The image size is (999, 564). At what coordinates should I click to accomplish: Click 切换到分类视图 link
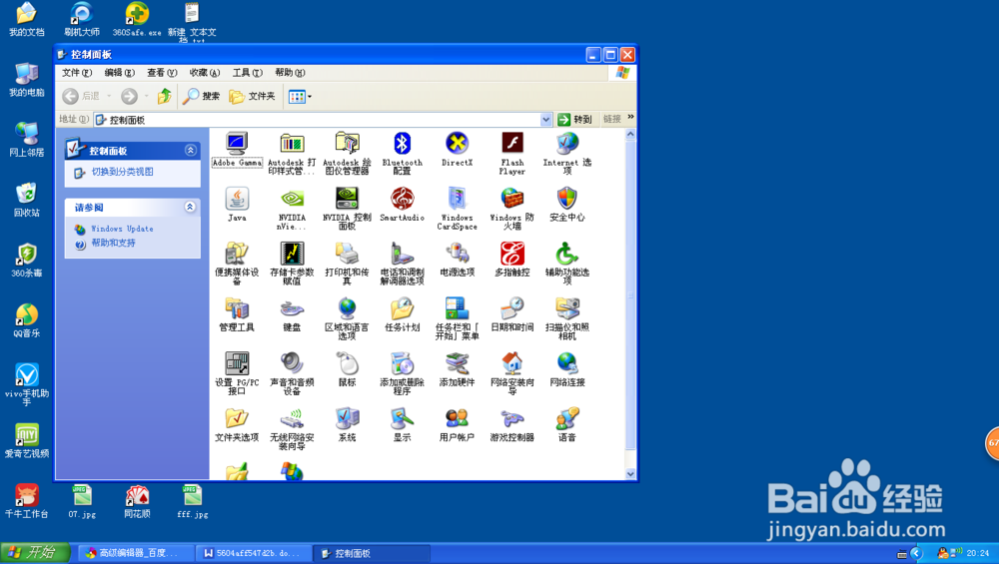coord(122,172)
